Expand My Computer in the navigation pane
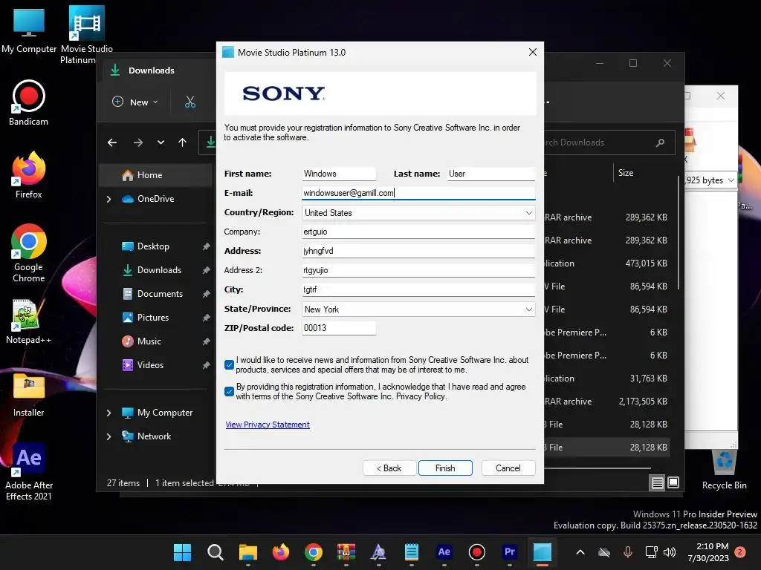 (x=109, y=413)
